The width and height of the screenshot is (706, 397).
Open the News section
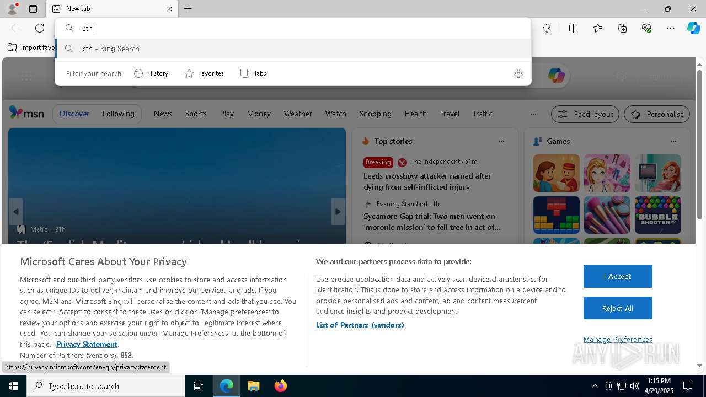point(163,114)
